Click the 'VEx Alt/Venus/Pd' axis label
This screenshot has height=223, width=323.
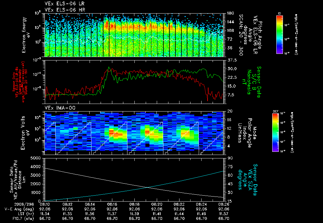(x=15, y=180)
